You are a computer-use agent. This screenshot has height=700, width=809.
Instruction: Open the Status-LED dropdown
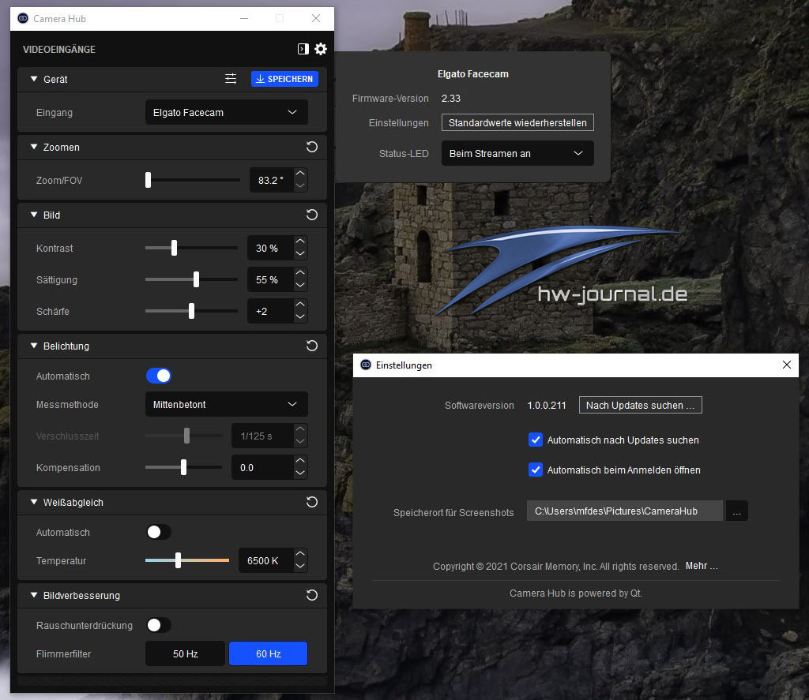pyautogui.click(x=517, y=154)
